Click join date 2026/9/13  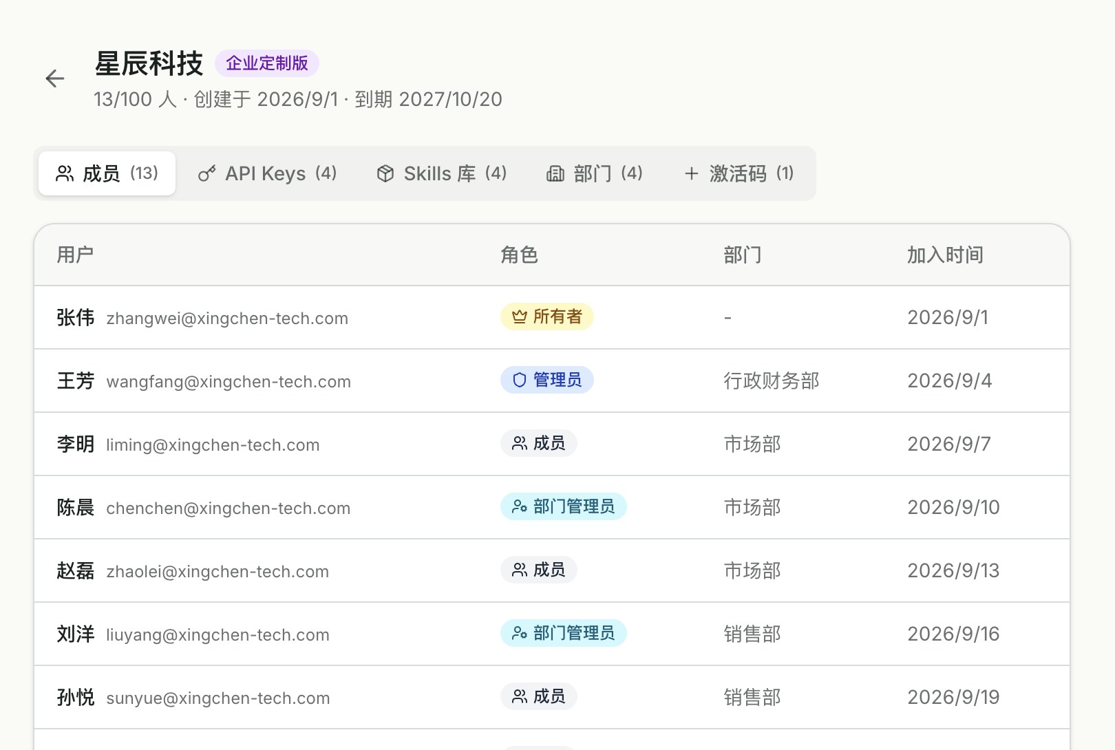[953, 570]
